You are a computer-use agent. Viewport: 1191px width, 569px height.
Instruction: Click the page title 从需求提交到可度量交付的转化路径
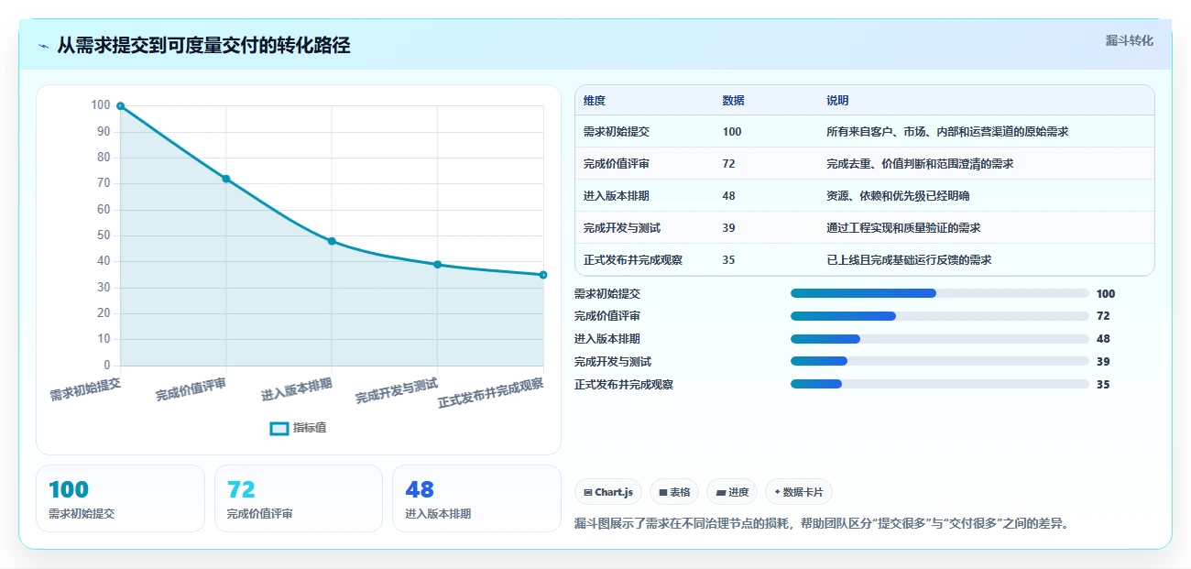click(203, 46)
